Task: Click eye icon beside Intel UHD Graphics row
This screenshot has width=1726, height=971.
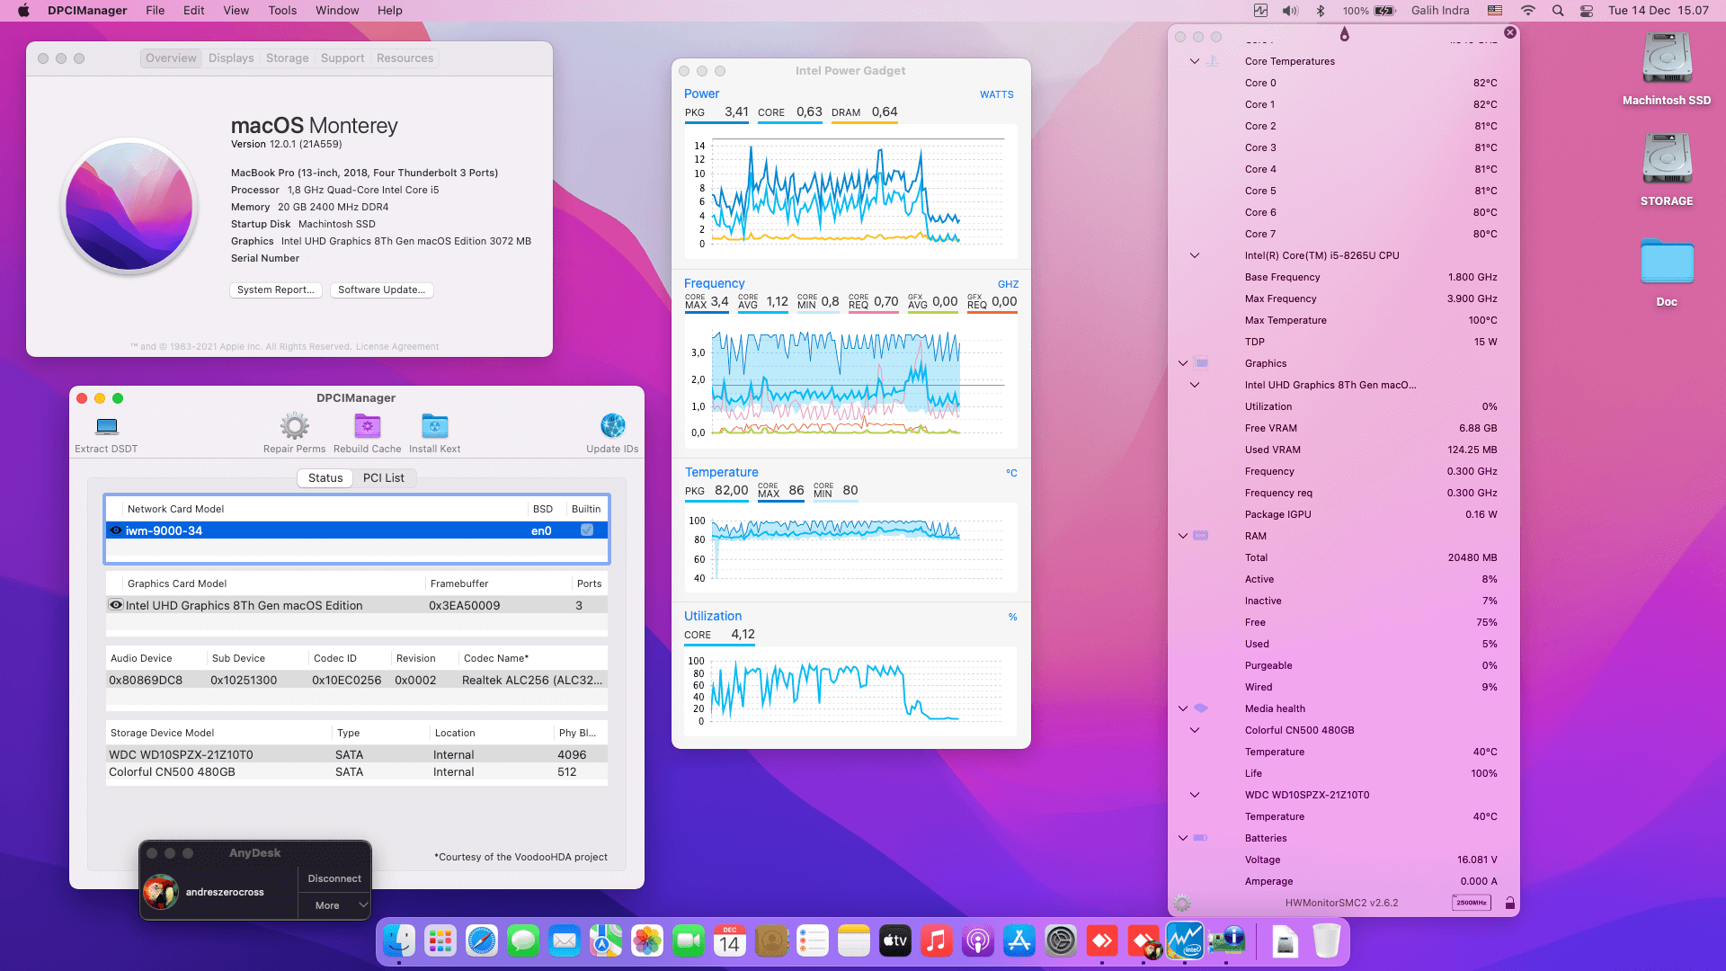Action: 116,605
